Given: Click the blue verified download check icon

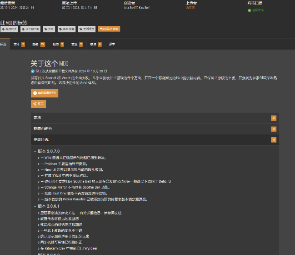Looking at the screenshot, I should (33, 71).
